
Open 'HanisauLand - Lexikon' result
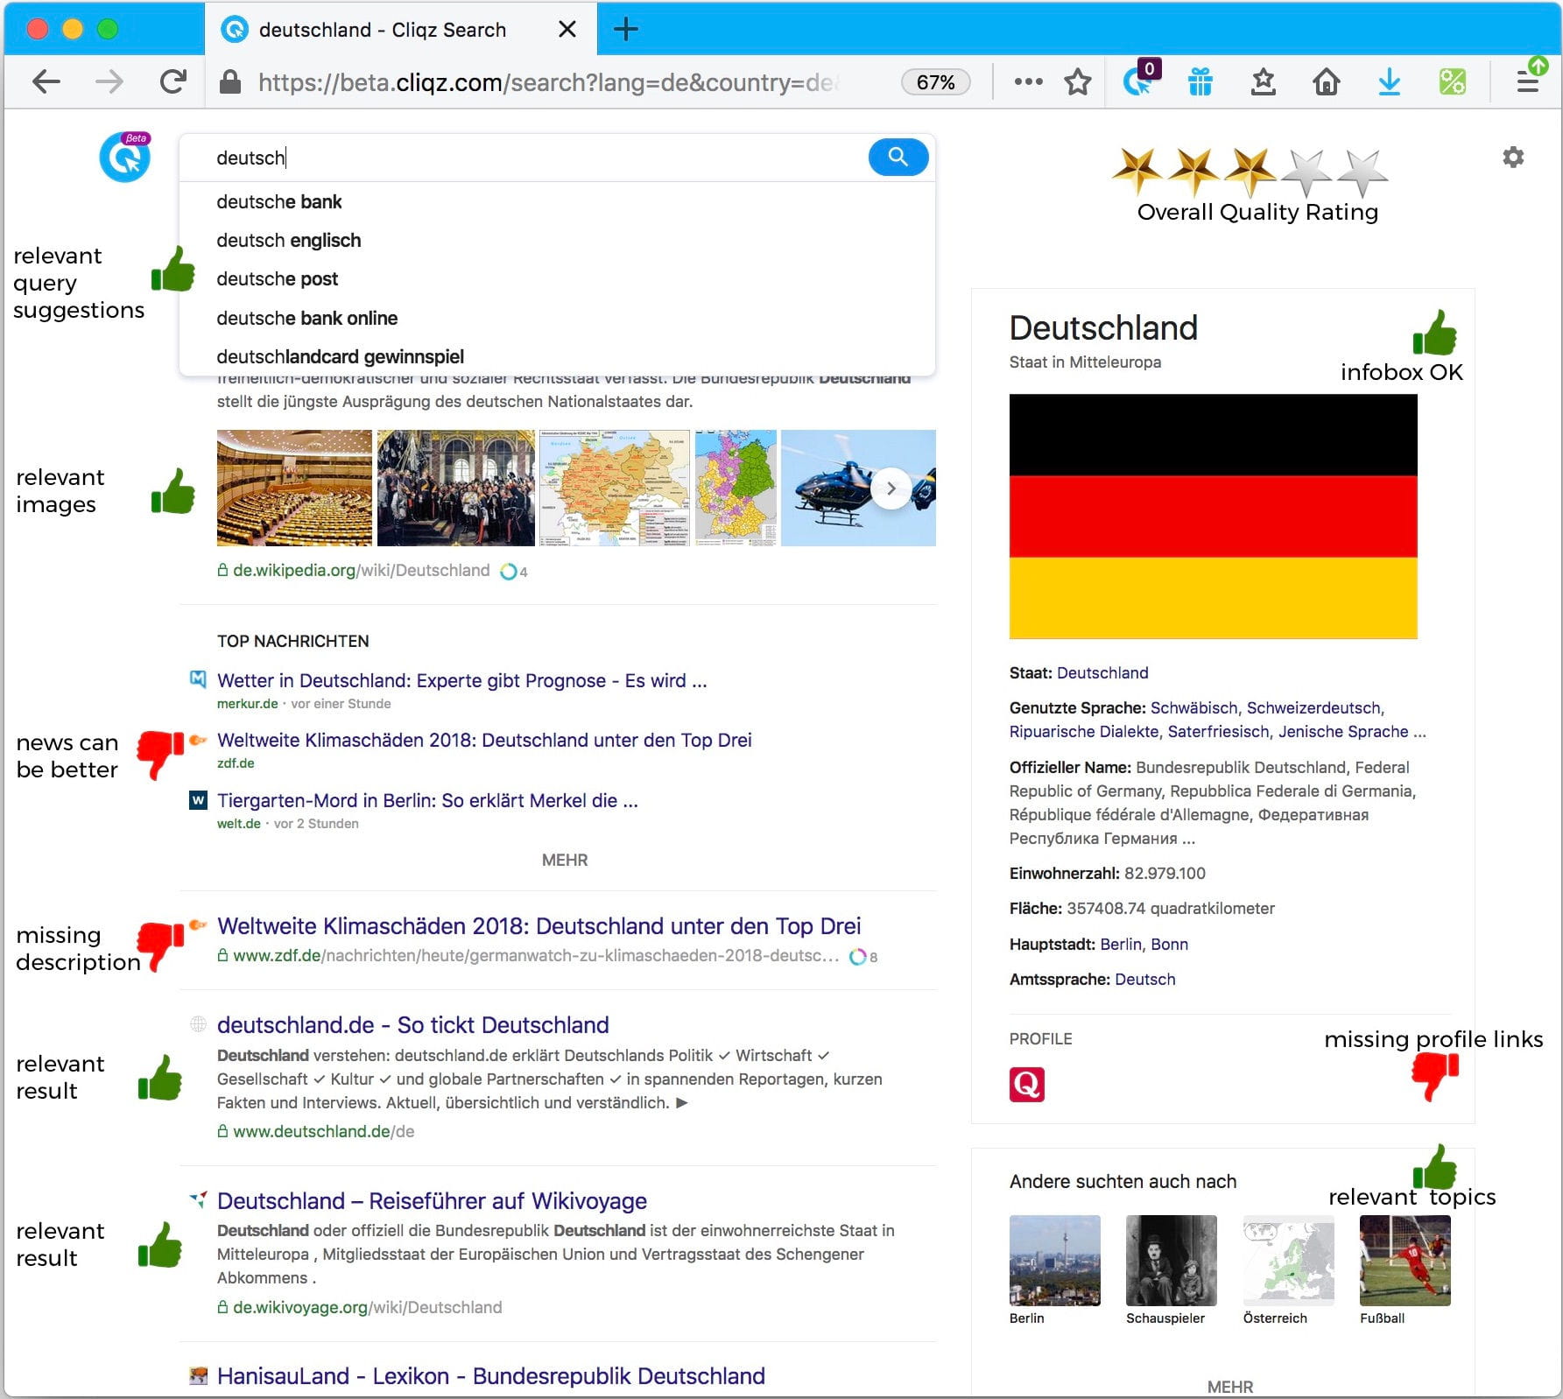point(490,1376)
